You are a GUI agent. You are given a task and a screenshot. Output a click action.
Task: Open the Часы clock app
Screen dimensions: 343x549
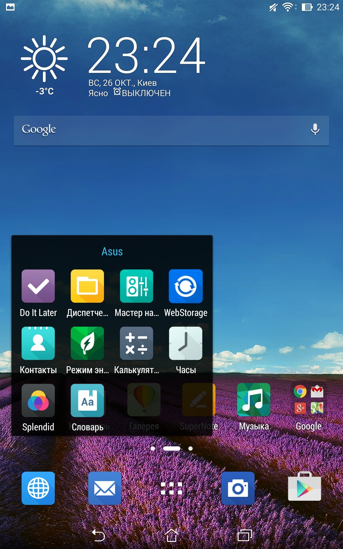tap(186, 343)
